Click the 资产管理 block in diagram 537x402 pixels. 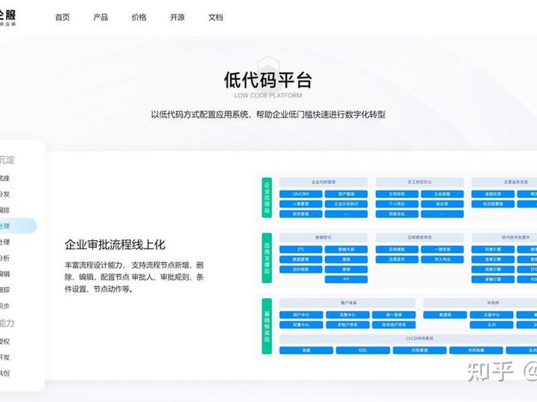(x=346, y=194)
